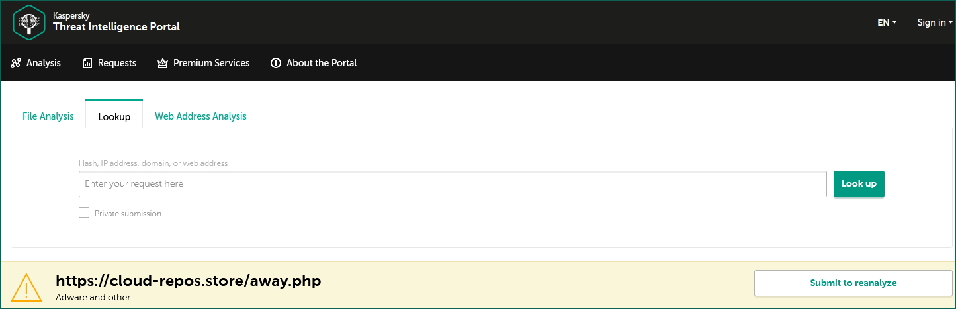Open the Premium Services menu

point(211,63)
